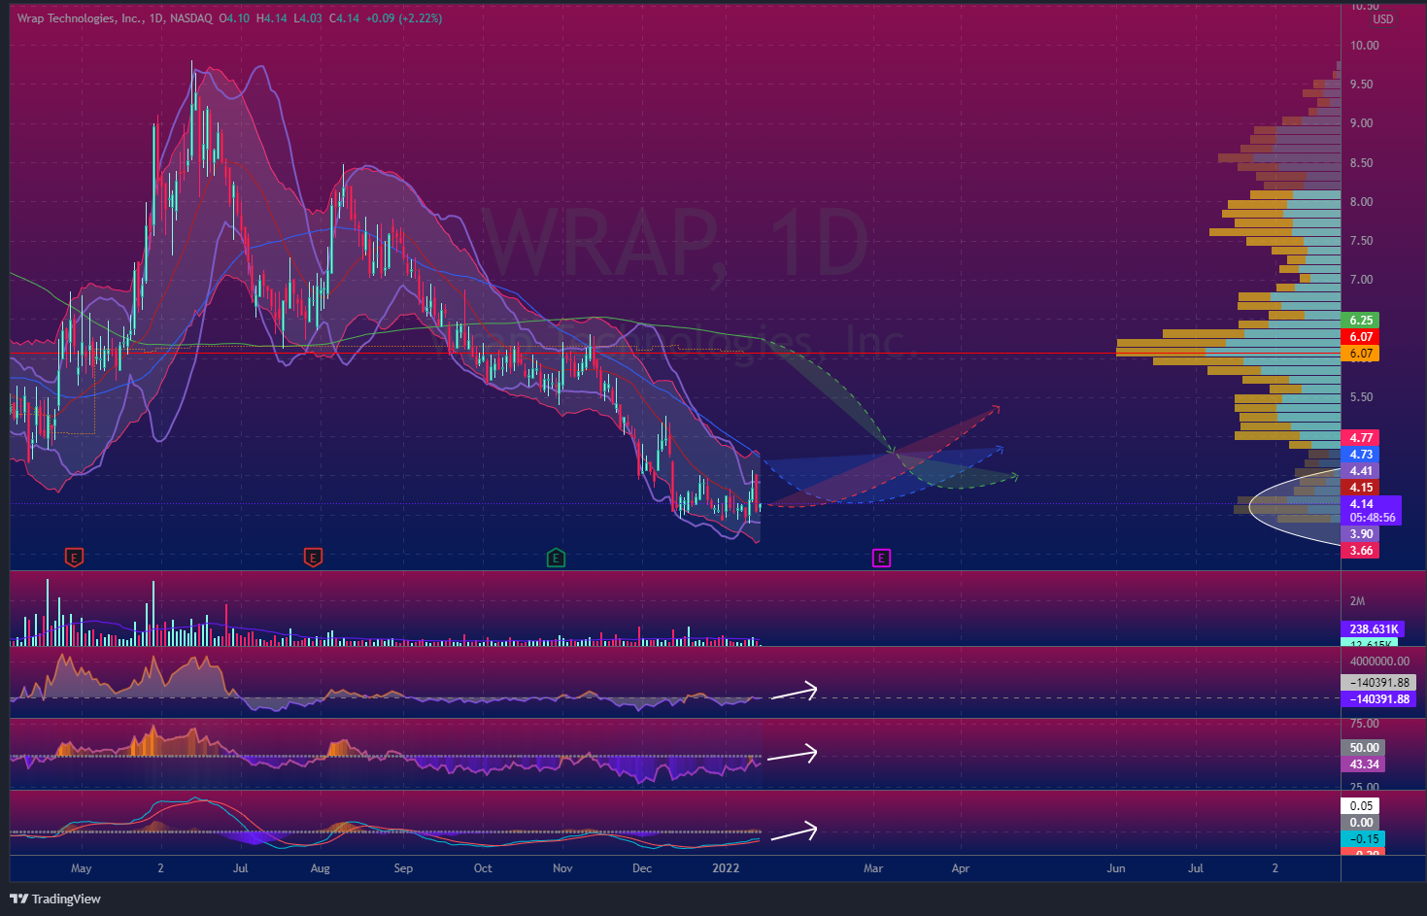Screen dimensions: 1427x916
Task: Click the 10.00 price scale label
Action: tap(1364, 46)
